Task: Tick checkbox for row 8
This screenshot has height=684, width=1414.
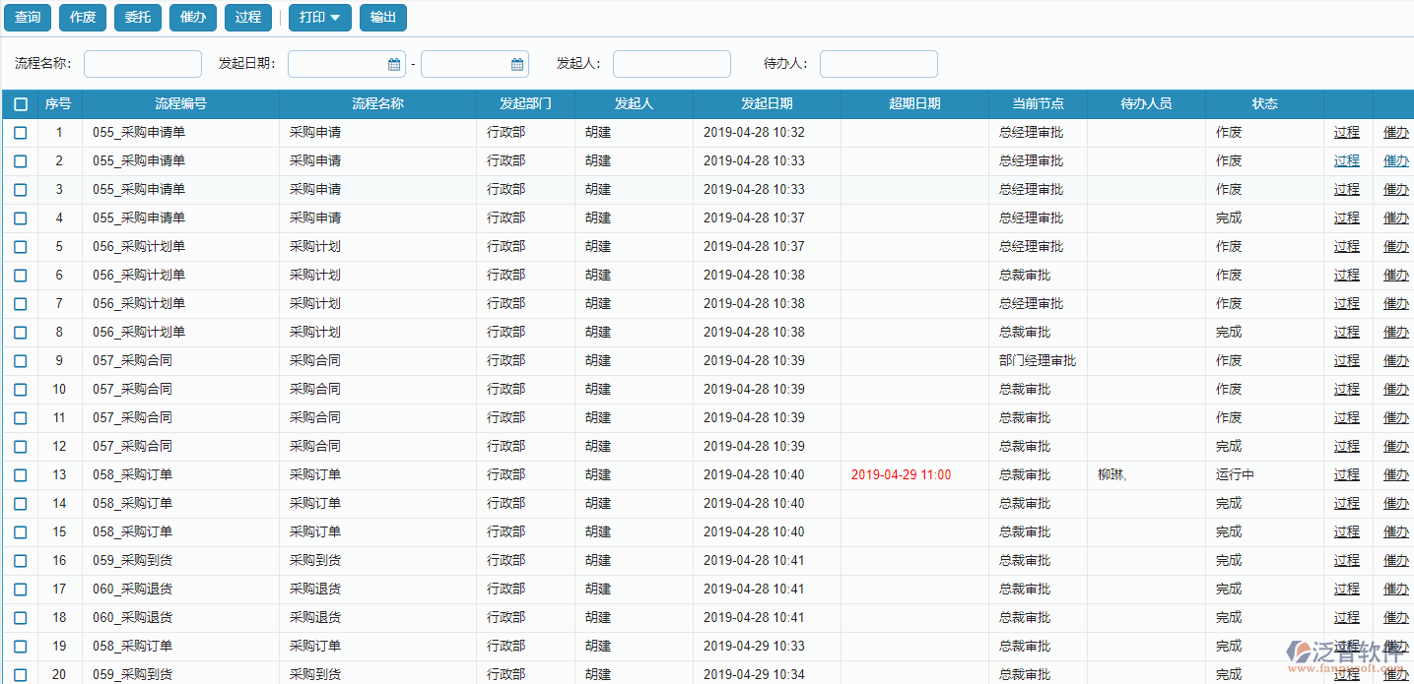Action: 21,333
